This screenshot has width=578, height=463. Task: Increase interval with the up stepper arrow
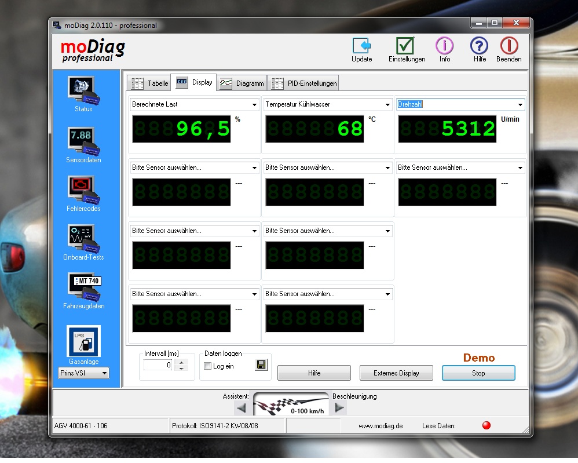point(182,363)
